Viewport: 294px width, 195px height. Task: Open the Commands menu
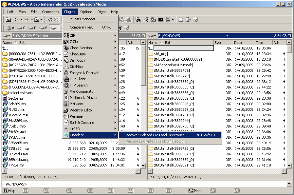click(x=50, y=12)
